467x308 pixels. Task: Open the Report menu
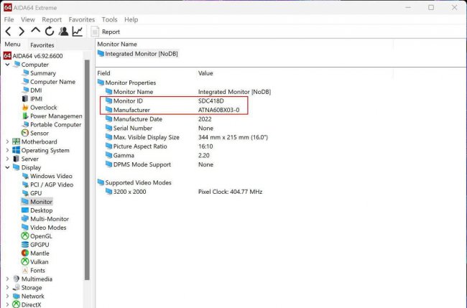pyautogui.click(x=52, y=19)
